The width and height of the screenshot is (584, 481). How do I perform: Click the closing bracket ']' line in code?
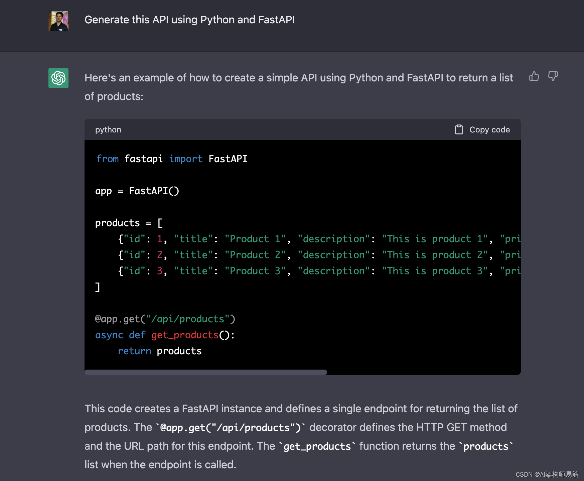[x=98, y=287]
